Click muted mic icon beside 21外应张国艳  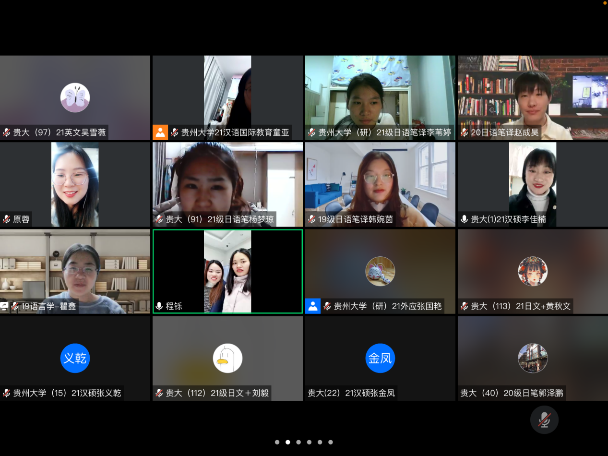pyautogui.click(x=327, y=306)
